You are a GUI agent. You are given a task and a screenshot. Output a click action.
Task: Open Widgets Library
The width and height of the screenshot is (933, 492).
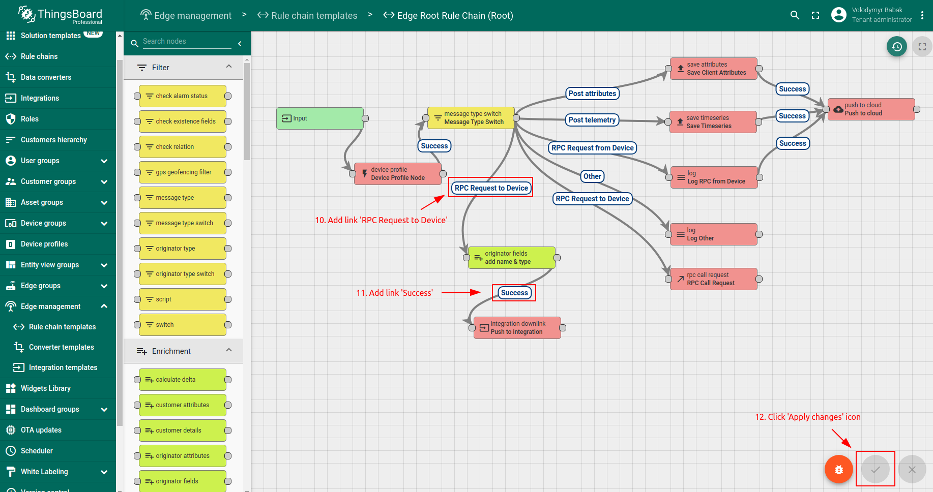pos(58,388)
